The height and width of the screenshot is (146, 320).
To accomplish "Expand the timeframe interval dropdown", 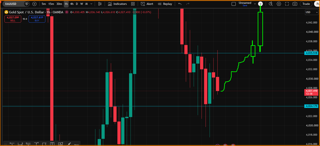I will 91,4.
